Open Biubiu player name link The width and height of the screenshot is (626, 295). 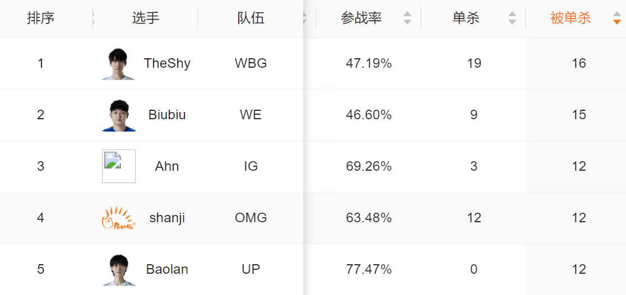tap(167, 115)
